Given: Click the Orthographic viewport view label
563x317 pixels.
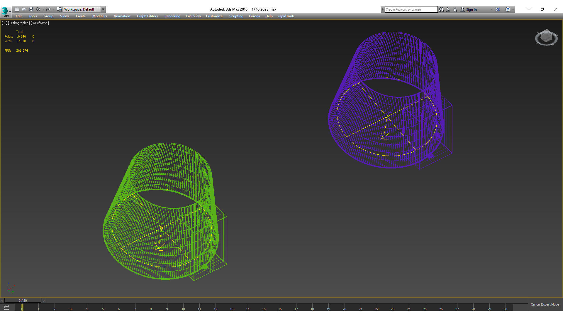Looking at the screenshot, I should [x=19, y=23].
